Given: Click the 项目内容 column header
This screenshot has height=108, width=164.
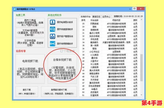Looking at the screenshot, I should (x=116, y=20).
